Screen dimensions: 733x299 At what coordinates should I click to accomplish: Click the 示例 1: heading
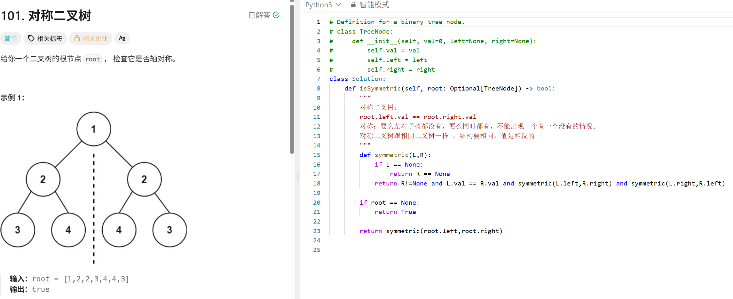click(x=12, y=98)
